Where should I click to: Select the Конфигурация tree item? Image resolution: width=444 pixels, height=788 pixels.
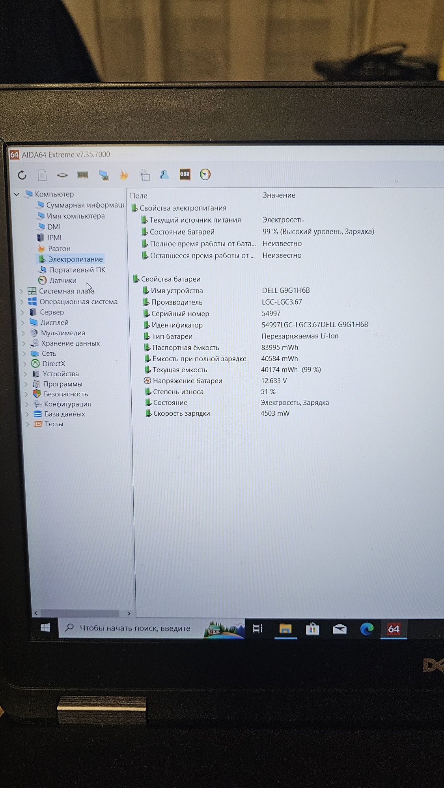tap(62, 404)
